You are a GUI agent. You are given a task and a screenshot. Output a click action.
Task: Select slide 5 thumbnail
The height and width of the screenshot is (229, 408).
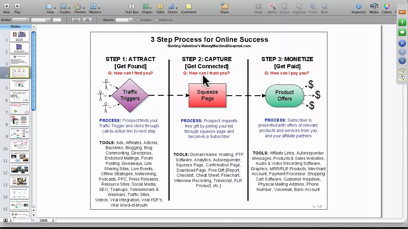tap(19, 85)
